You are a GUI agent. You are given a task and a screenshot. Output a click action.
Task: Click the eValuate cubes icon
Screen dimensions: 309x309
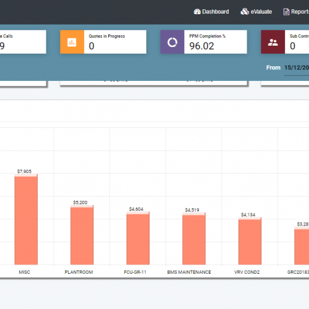pos(245,12)
